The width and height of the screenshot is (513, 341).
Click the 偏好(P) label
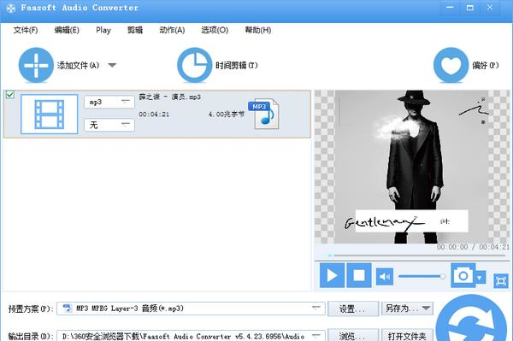[485, 66]
